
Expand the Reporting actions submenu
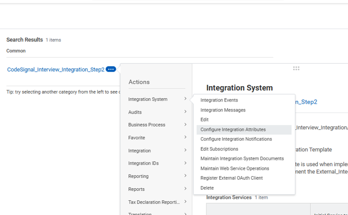point(157,176)
